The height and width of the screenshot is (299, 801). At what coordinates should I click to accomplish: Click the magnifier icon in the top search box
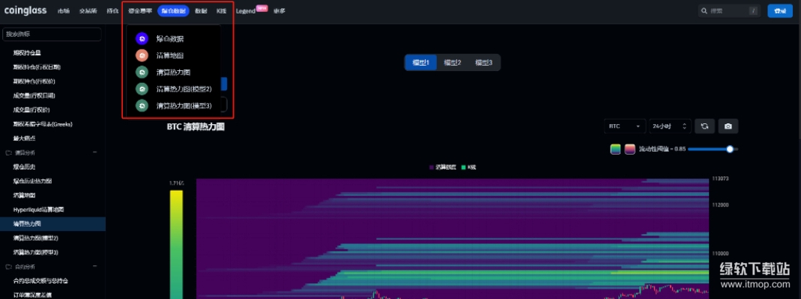[704, 11]
